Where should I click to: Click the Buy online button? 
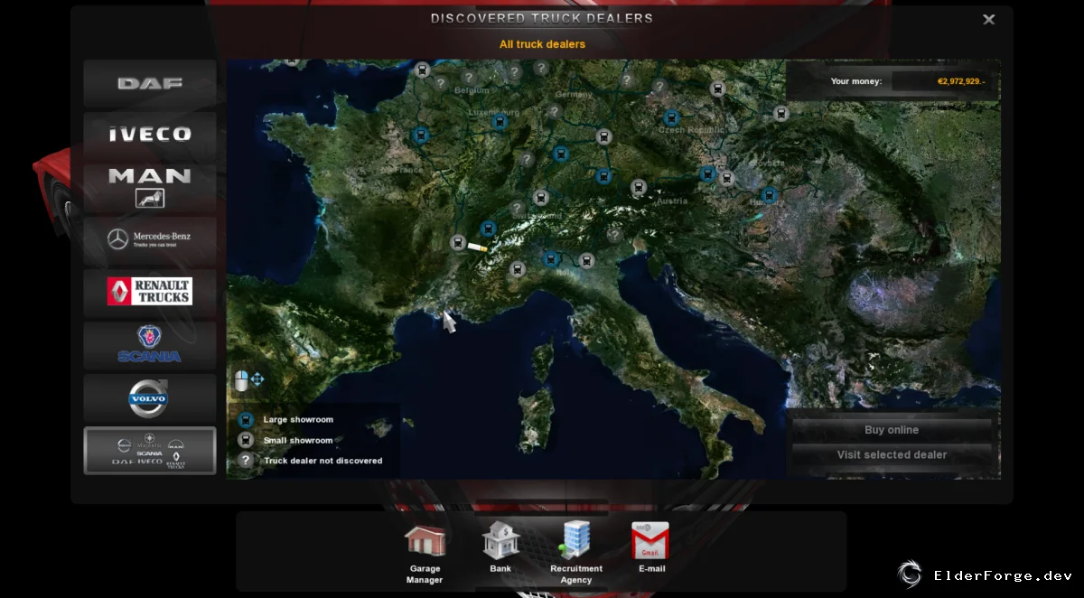(892, 430)
